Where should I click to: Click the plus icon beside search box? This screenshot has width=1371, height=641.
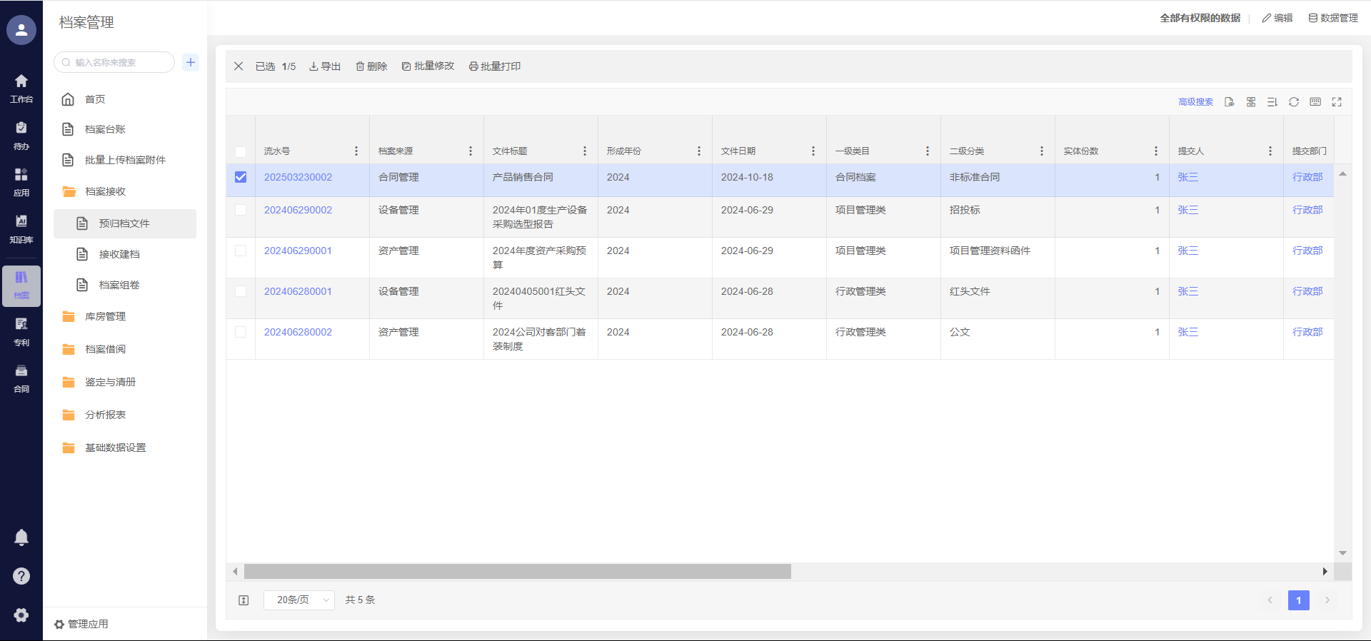pos(191,62)
